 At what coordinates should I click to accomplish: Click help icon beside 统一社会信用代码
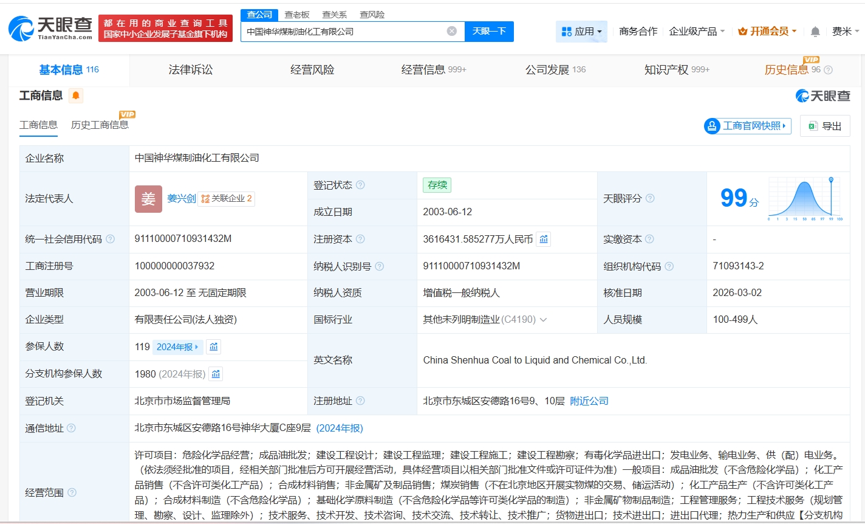[x=111, y=240]
